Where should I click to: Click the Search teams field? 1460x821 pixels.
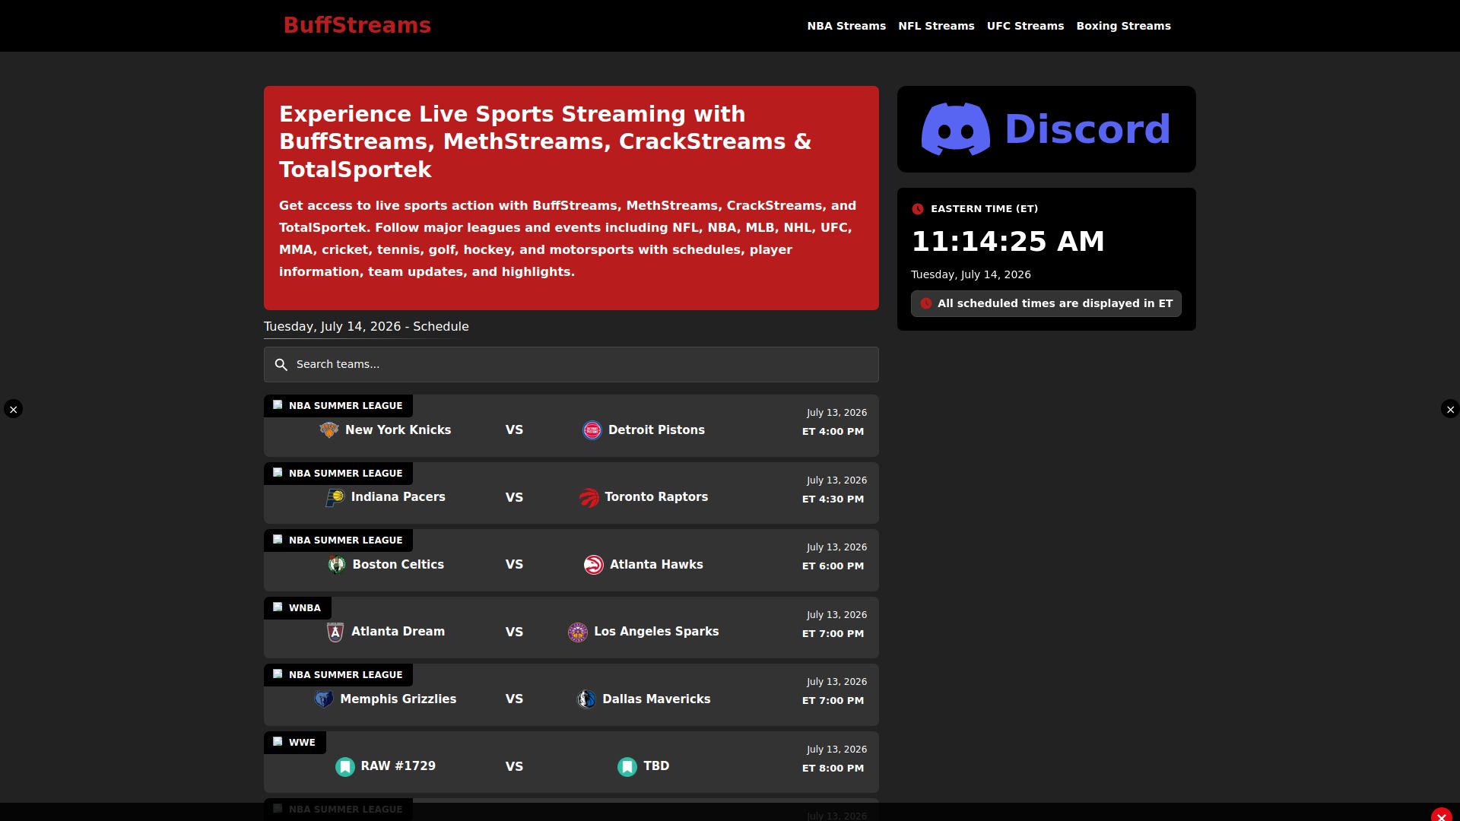tap(571, 365)
